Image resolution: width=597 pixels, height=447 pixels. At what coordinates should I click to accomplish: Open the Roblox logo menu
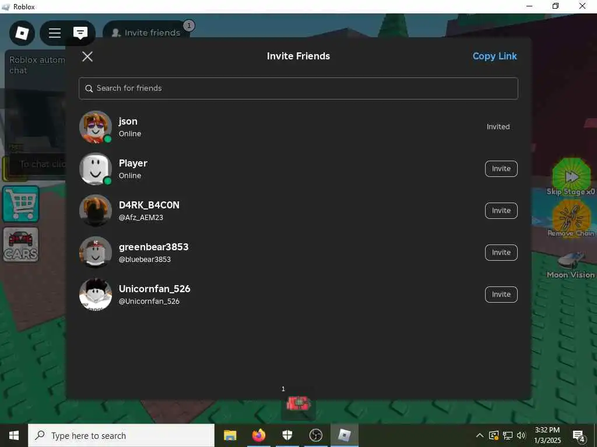(22, 33)
